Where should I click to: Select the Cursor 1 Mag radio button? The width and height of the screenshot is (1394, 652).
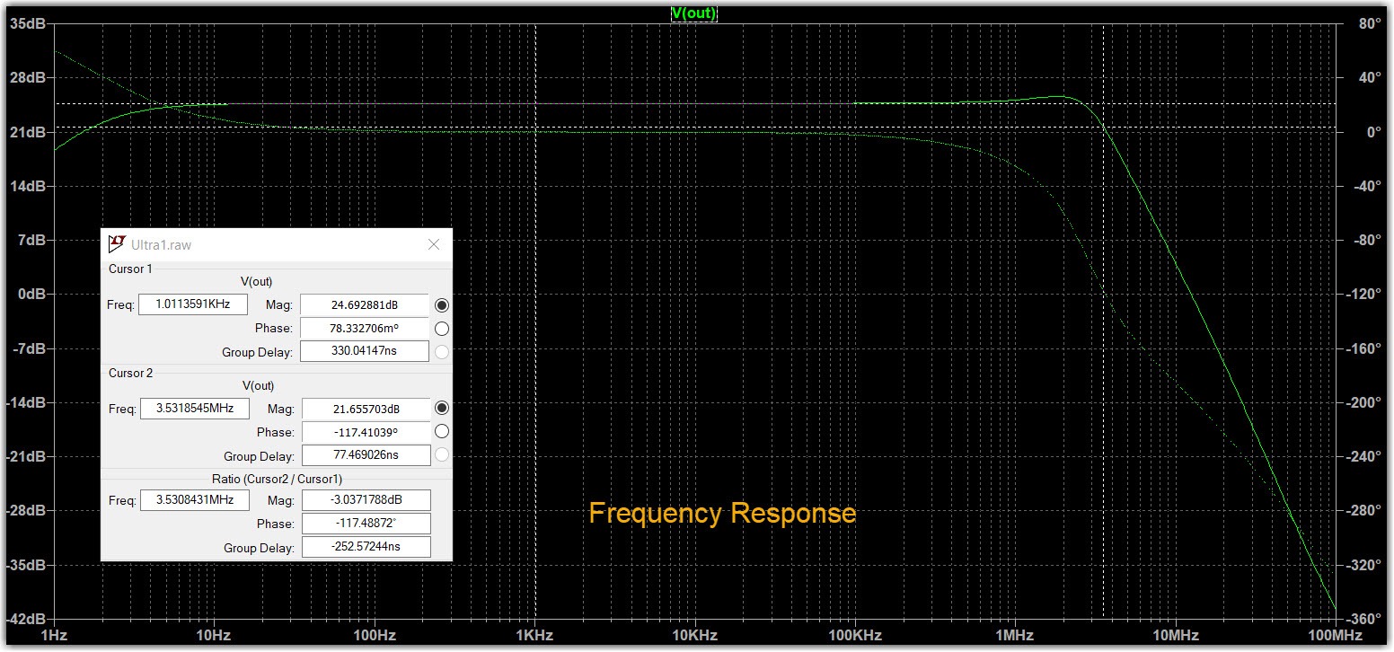441,305
